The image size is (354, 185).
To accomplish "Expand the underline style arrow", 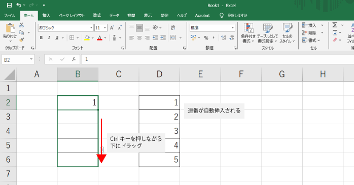I will coord(62,38).
